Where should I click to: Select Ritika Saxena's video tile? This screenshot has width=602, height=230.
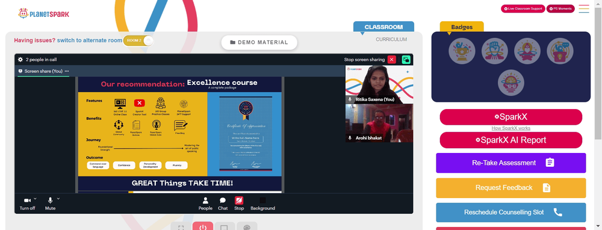click(379, 84)
